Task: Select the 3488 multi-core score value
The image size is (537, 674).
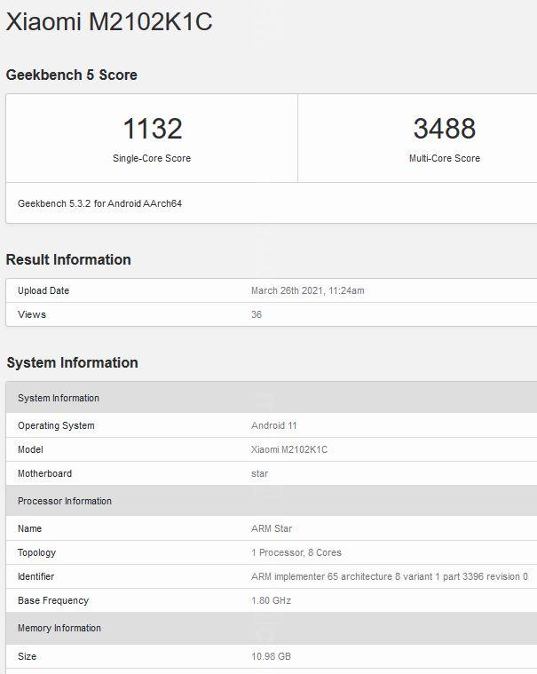Action: [x=444, y=129]
